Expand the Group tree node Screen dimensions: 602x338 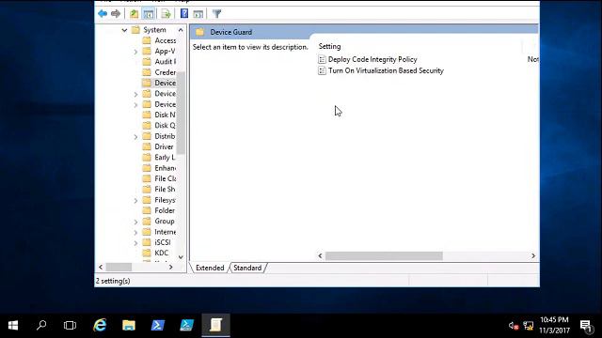135,222
